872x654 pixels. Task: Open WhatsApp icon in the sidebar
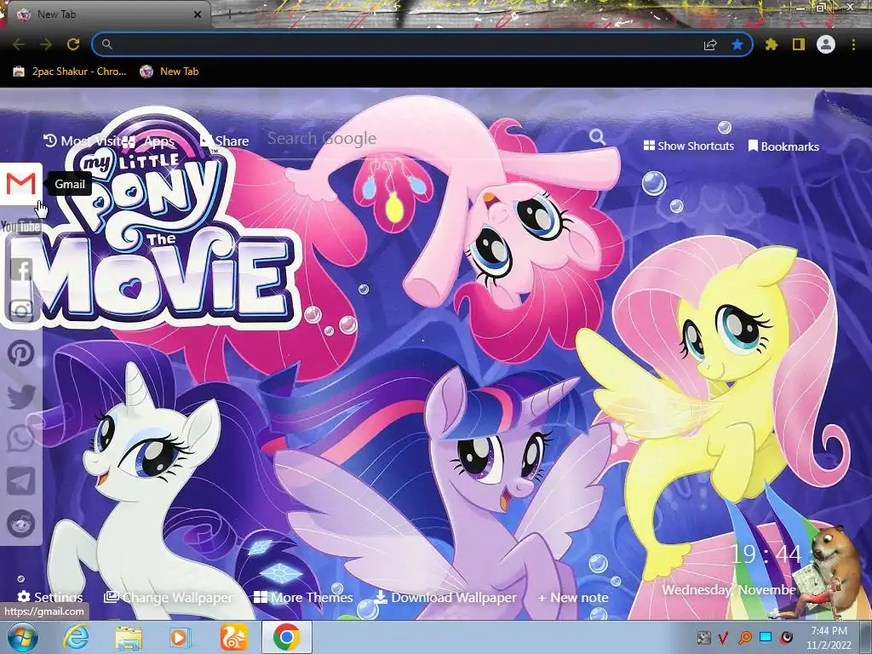(21, 439)
